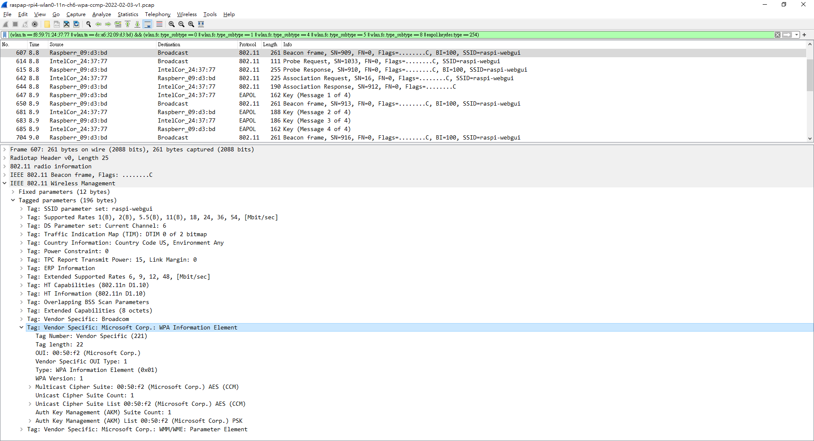Open the Capture menu
Screen dimensions: 814x441
click(76, 14)
